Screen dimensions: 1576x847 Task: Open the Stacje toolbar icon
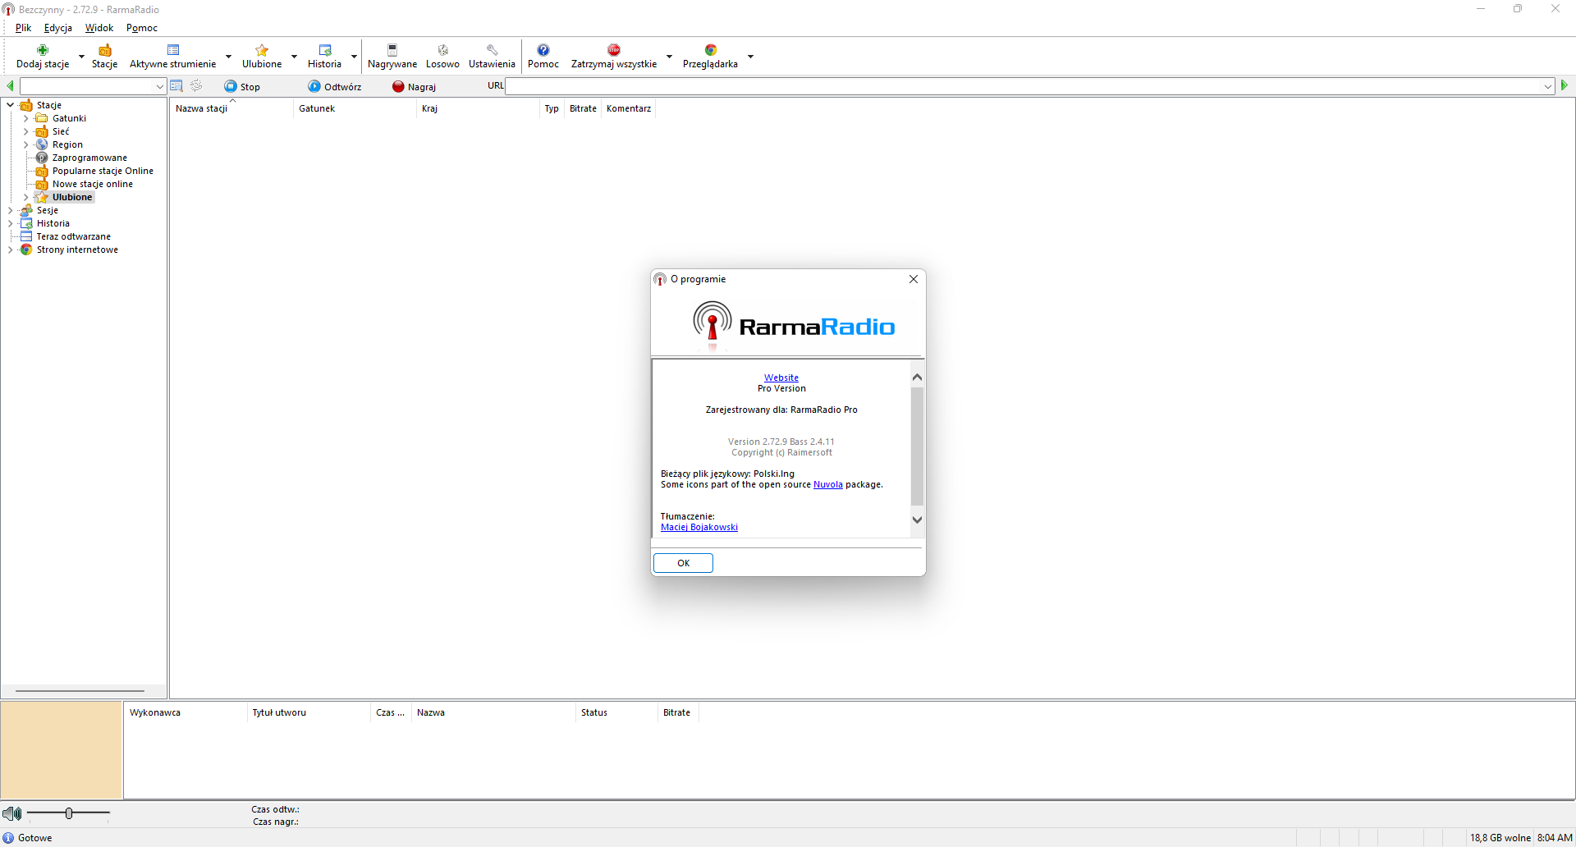(x=104, y=56)
